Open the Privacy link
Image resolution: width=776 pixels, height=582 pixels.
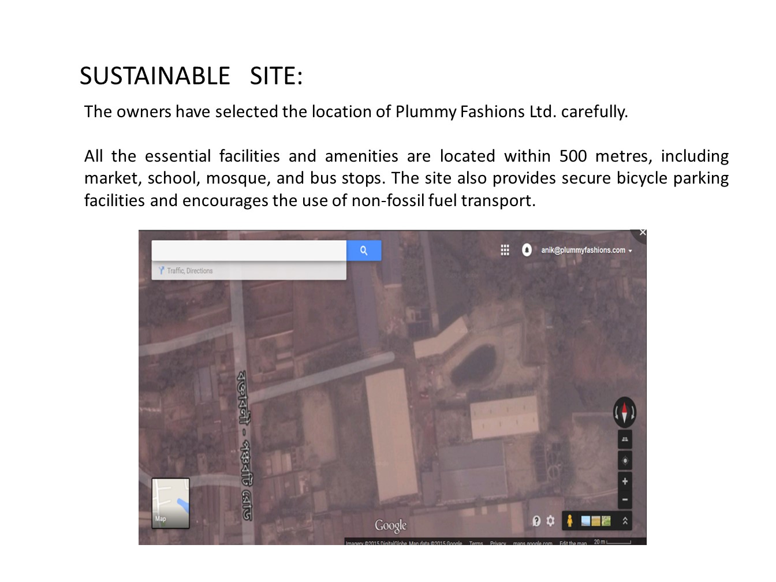coord(497,543)
